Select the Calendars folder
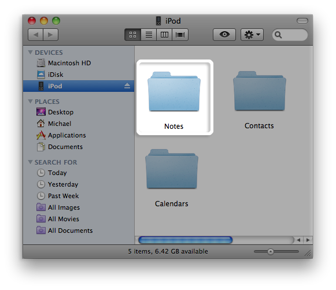This screenshot has height=290, width=336. point(172,178)
